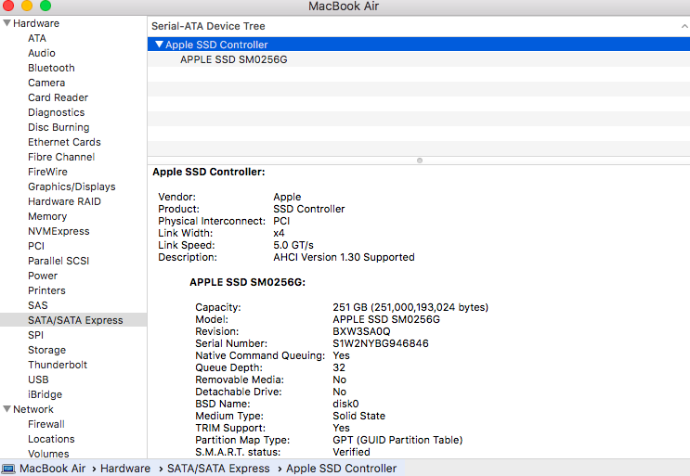This screenshot has width=690, height=476.
Task: Select iBridge in the sidebar
Action: (x=45, y=394)
